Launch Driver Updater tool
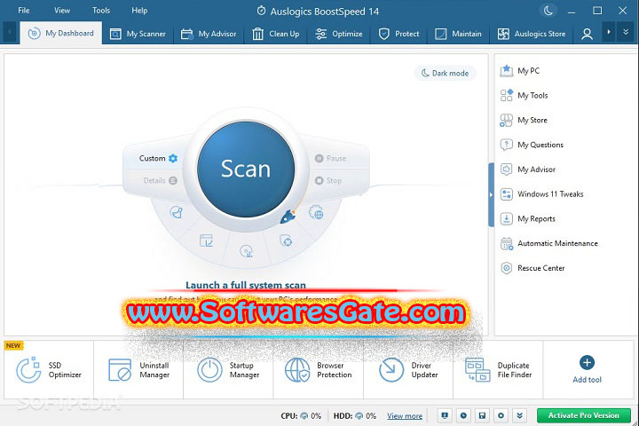Screen dimensions: 639x426 (408, 370)
